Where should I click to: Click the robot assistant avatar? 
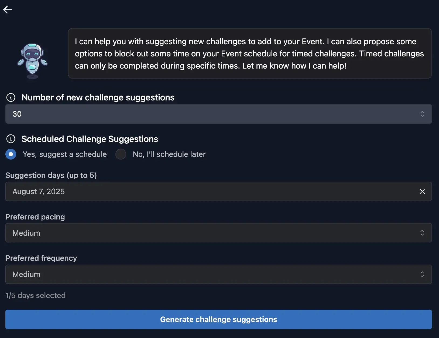[32, 58]
